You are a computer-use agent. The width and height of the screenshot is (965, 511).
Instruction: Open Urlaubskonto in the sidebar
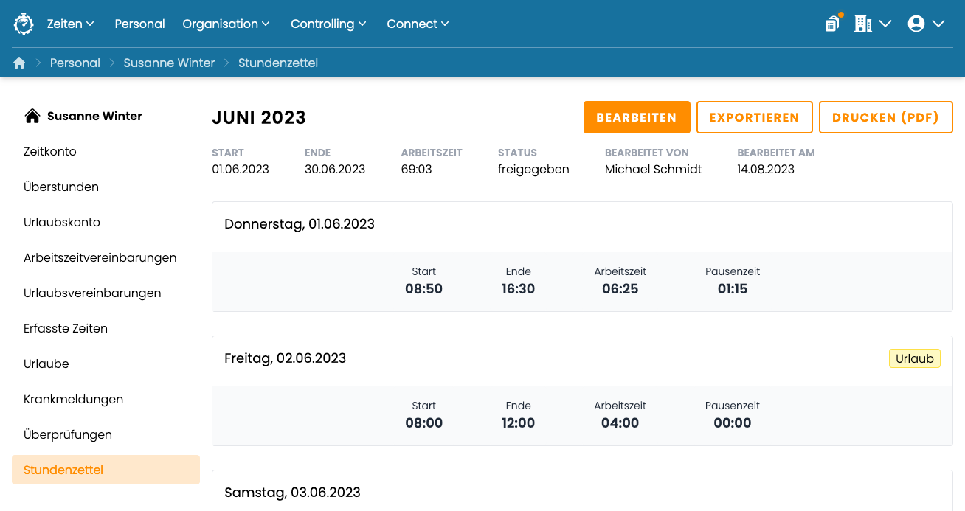(106, 222)
